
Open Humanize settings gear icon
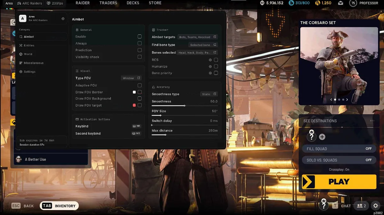click(x=210, y=67)
